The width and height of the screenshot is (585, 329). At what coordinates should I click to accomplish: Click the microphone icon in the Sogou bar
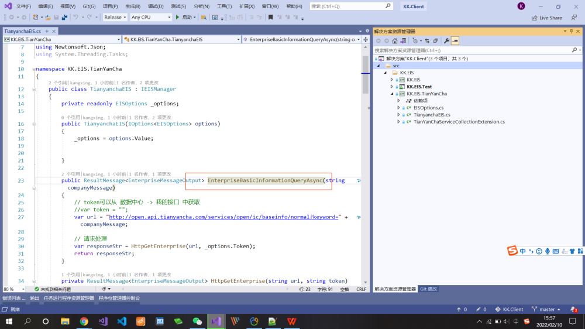(x=548, y=251)
